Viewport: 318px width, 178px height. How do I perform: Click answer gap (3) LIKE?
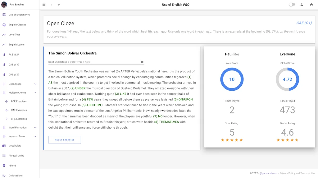coord(120,94)
